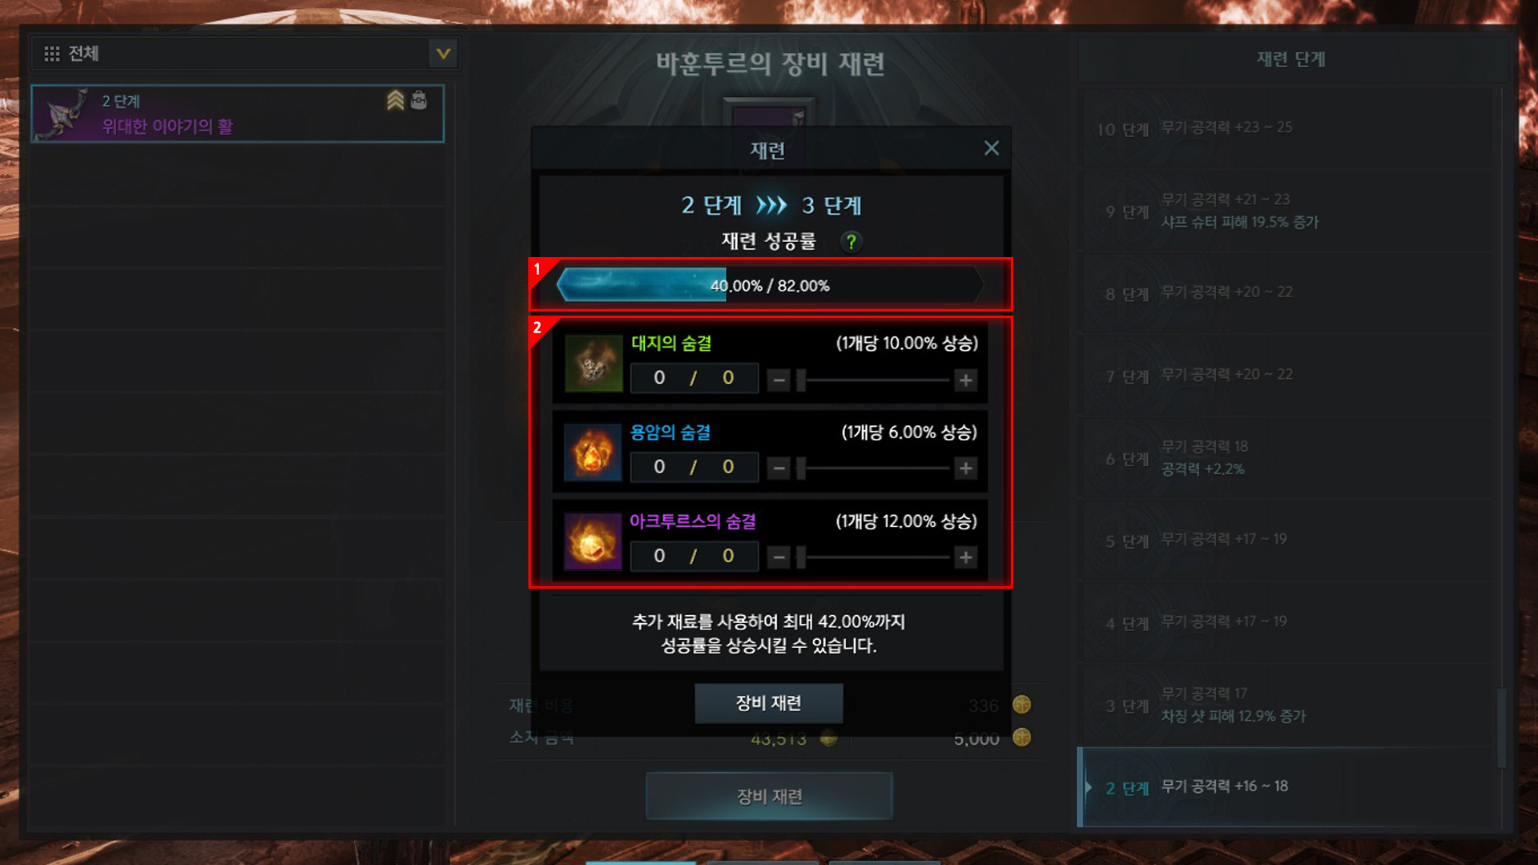Click the gold coin icon beside 336
The width and height of the screenshot is (1538, 865).
(x=1021, y=705)
